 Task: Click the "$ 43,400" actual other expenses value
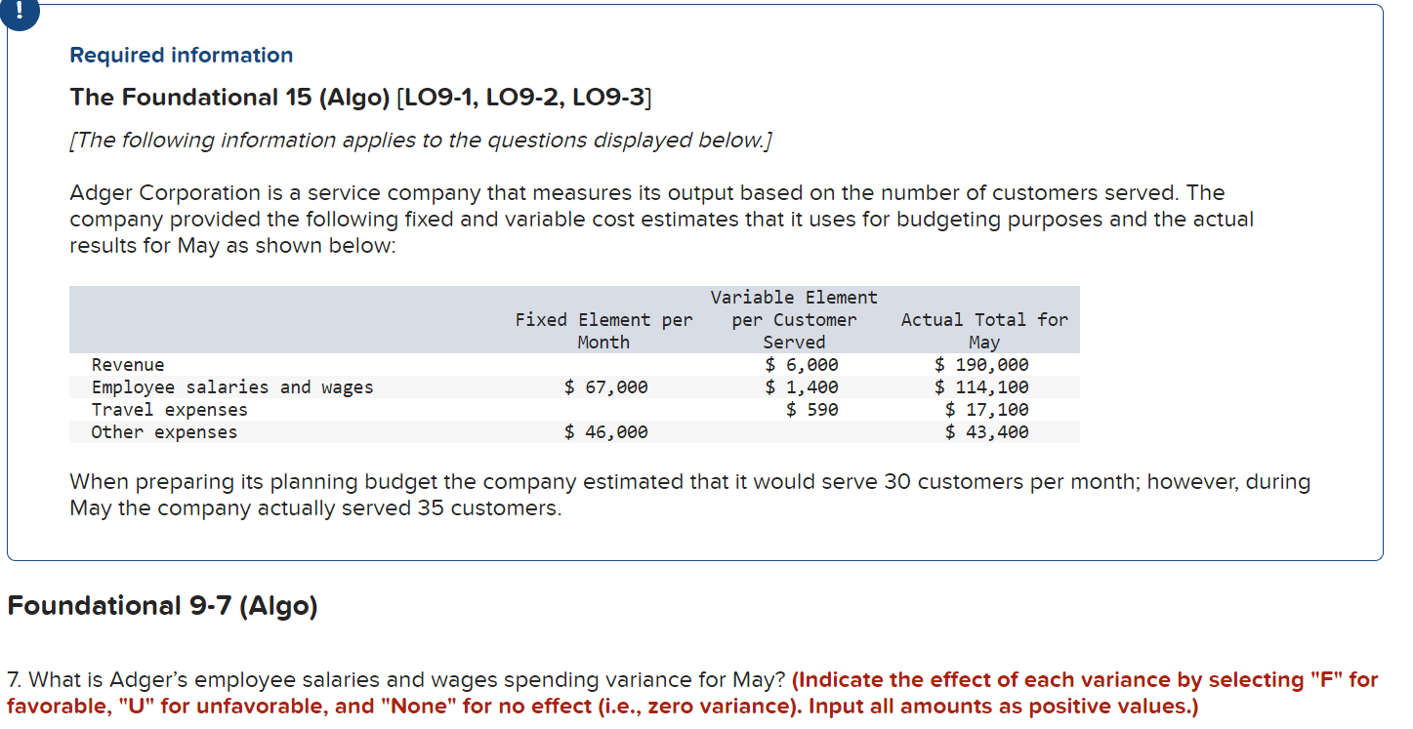(987, 432)
